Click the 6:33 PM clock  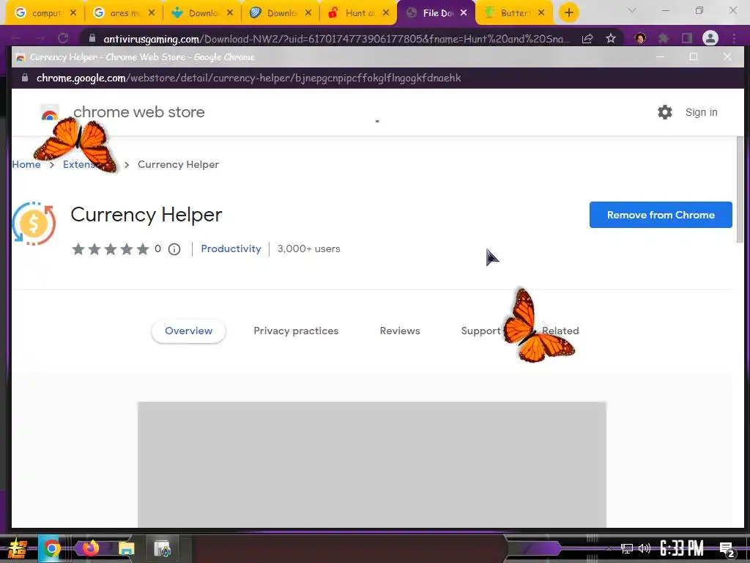pos(682,548)
